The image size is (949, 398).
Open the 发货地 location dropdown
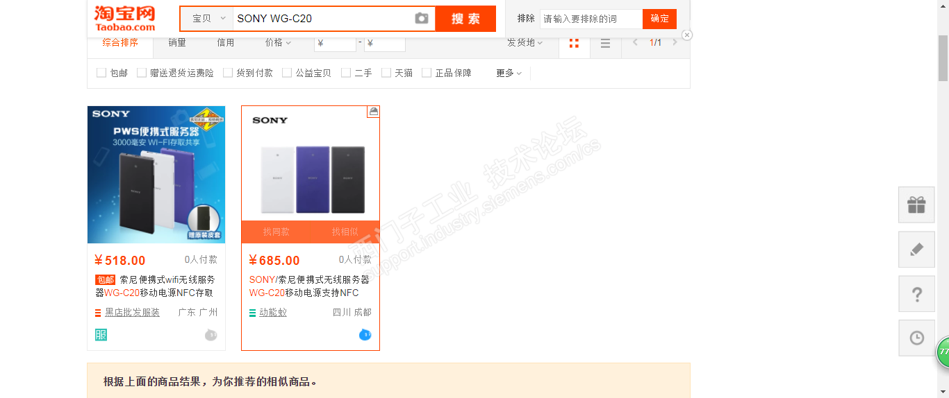click(525, 42)
